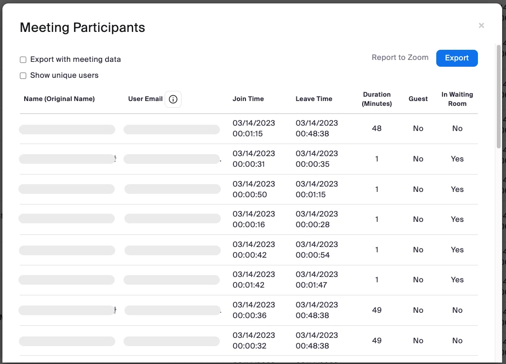Click duration 49 in the 00:00:36 join row
This screenshot has height=364, width=506.
[x=377, y=310]
